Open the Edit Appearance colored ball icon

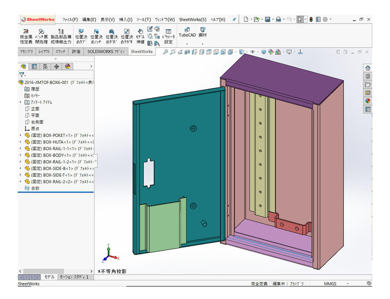point(271,52)
